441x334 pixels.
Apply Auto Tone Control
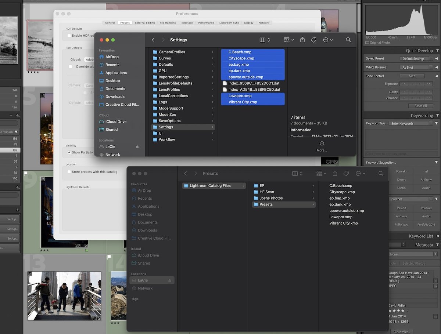point(413,76)
